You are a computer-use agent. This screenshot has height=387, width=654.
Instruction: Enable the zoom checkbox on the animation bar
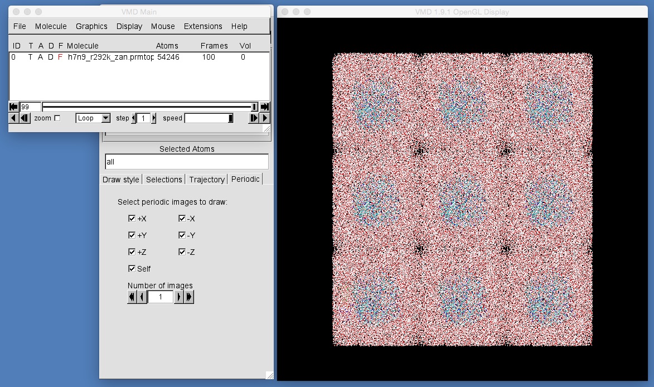pyautogui.click(x=57, y=118)
